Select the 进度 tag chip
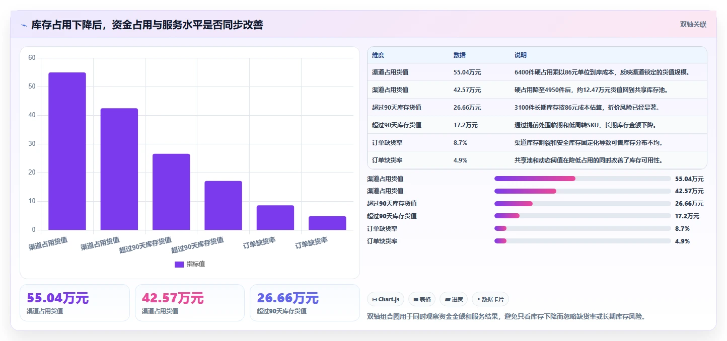This screenshot has width=727, height=341. 454,299
